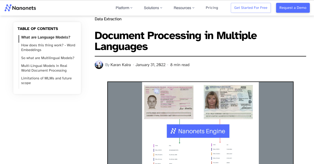Open Limitations of MLMs and future scope
Viewport: 314px width, 164px height.
tap(46, 80)
